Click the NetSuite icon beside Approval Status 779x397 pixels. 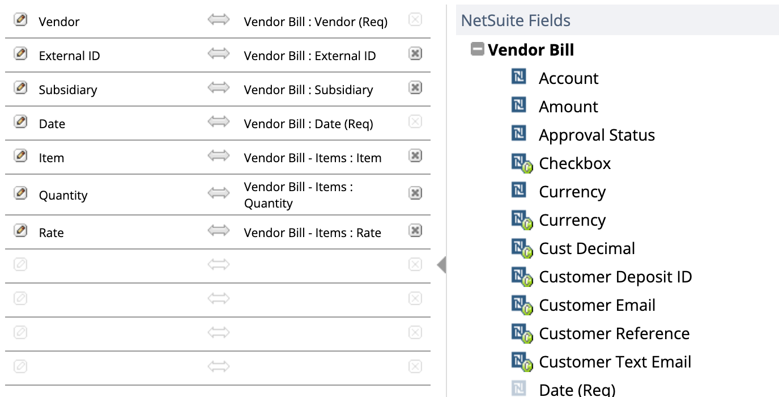pos(518,133)
